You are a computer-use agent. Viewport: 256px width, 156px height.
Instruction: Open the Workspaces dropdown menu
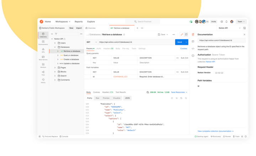coord(63,22)
